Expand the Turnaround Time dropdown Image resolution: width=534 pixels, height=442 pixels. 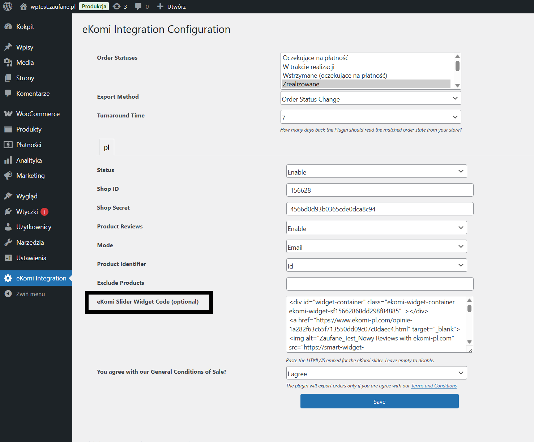tap(371, 117)
